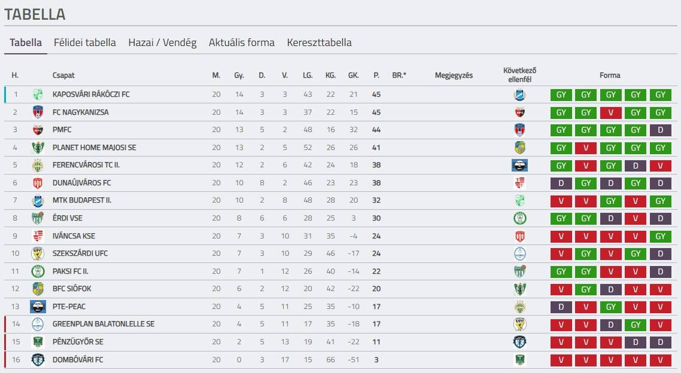
Task: Switch to Félidei tabella tab
Action: 85,42
